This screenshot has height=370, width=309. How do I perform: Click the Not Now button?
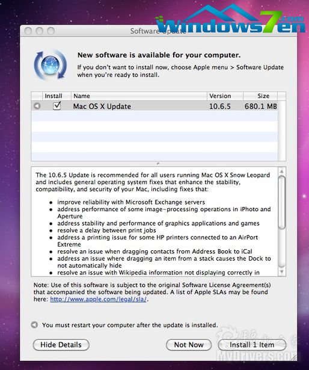click(189, 345)
